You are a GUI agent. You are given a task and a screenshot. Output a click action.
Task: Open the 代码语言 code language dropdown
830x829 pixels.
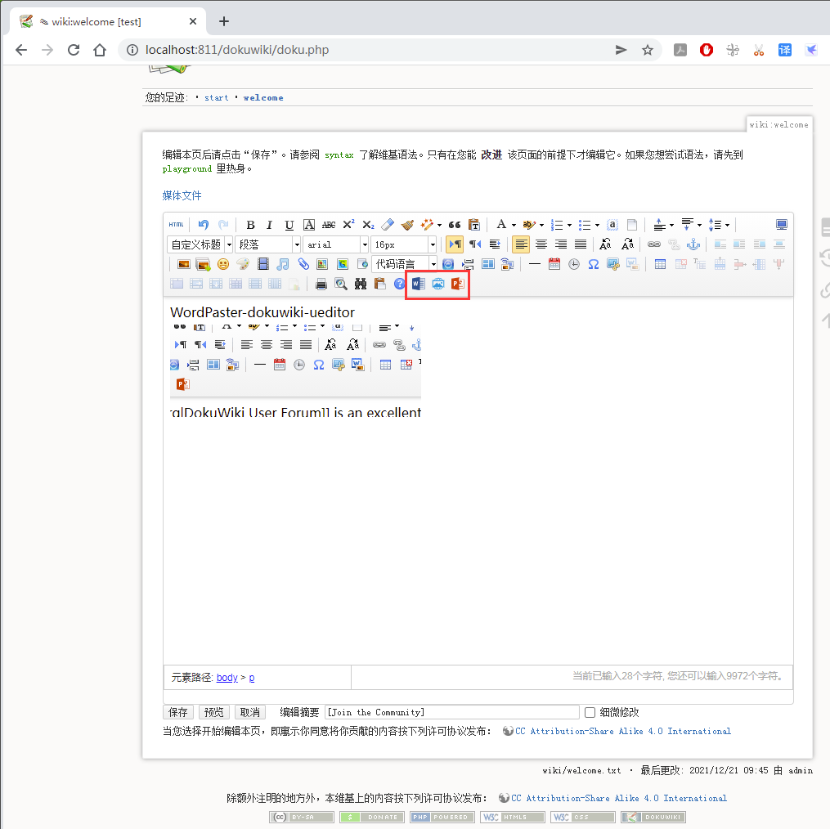click(405, 263)
